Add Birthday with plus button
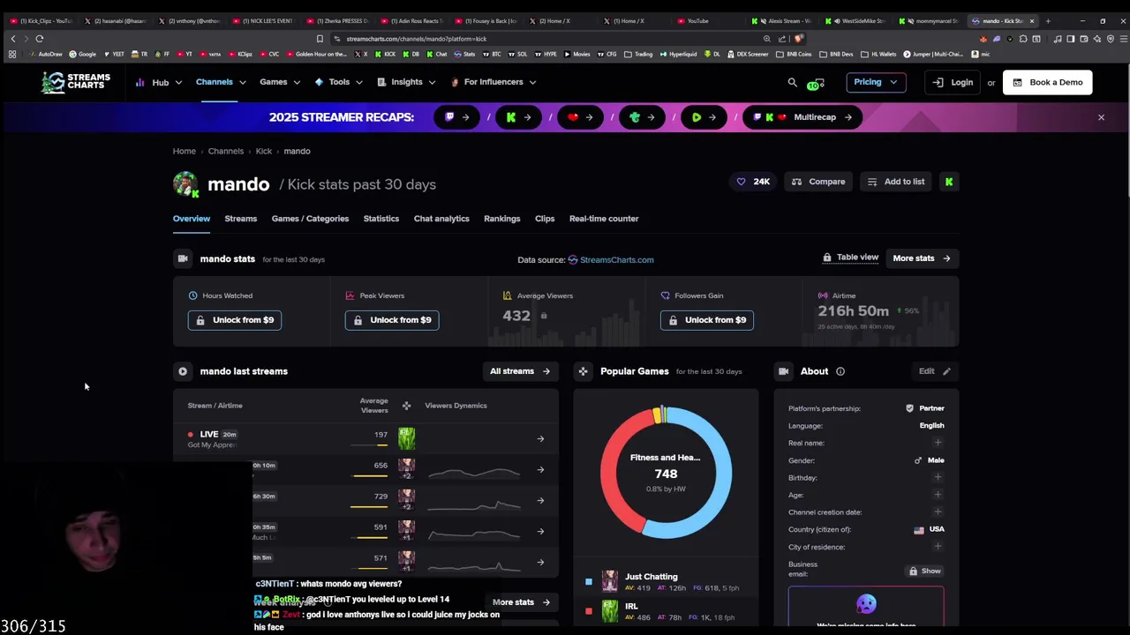 [x=938, y=477]
